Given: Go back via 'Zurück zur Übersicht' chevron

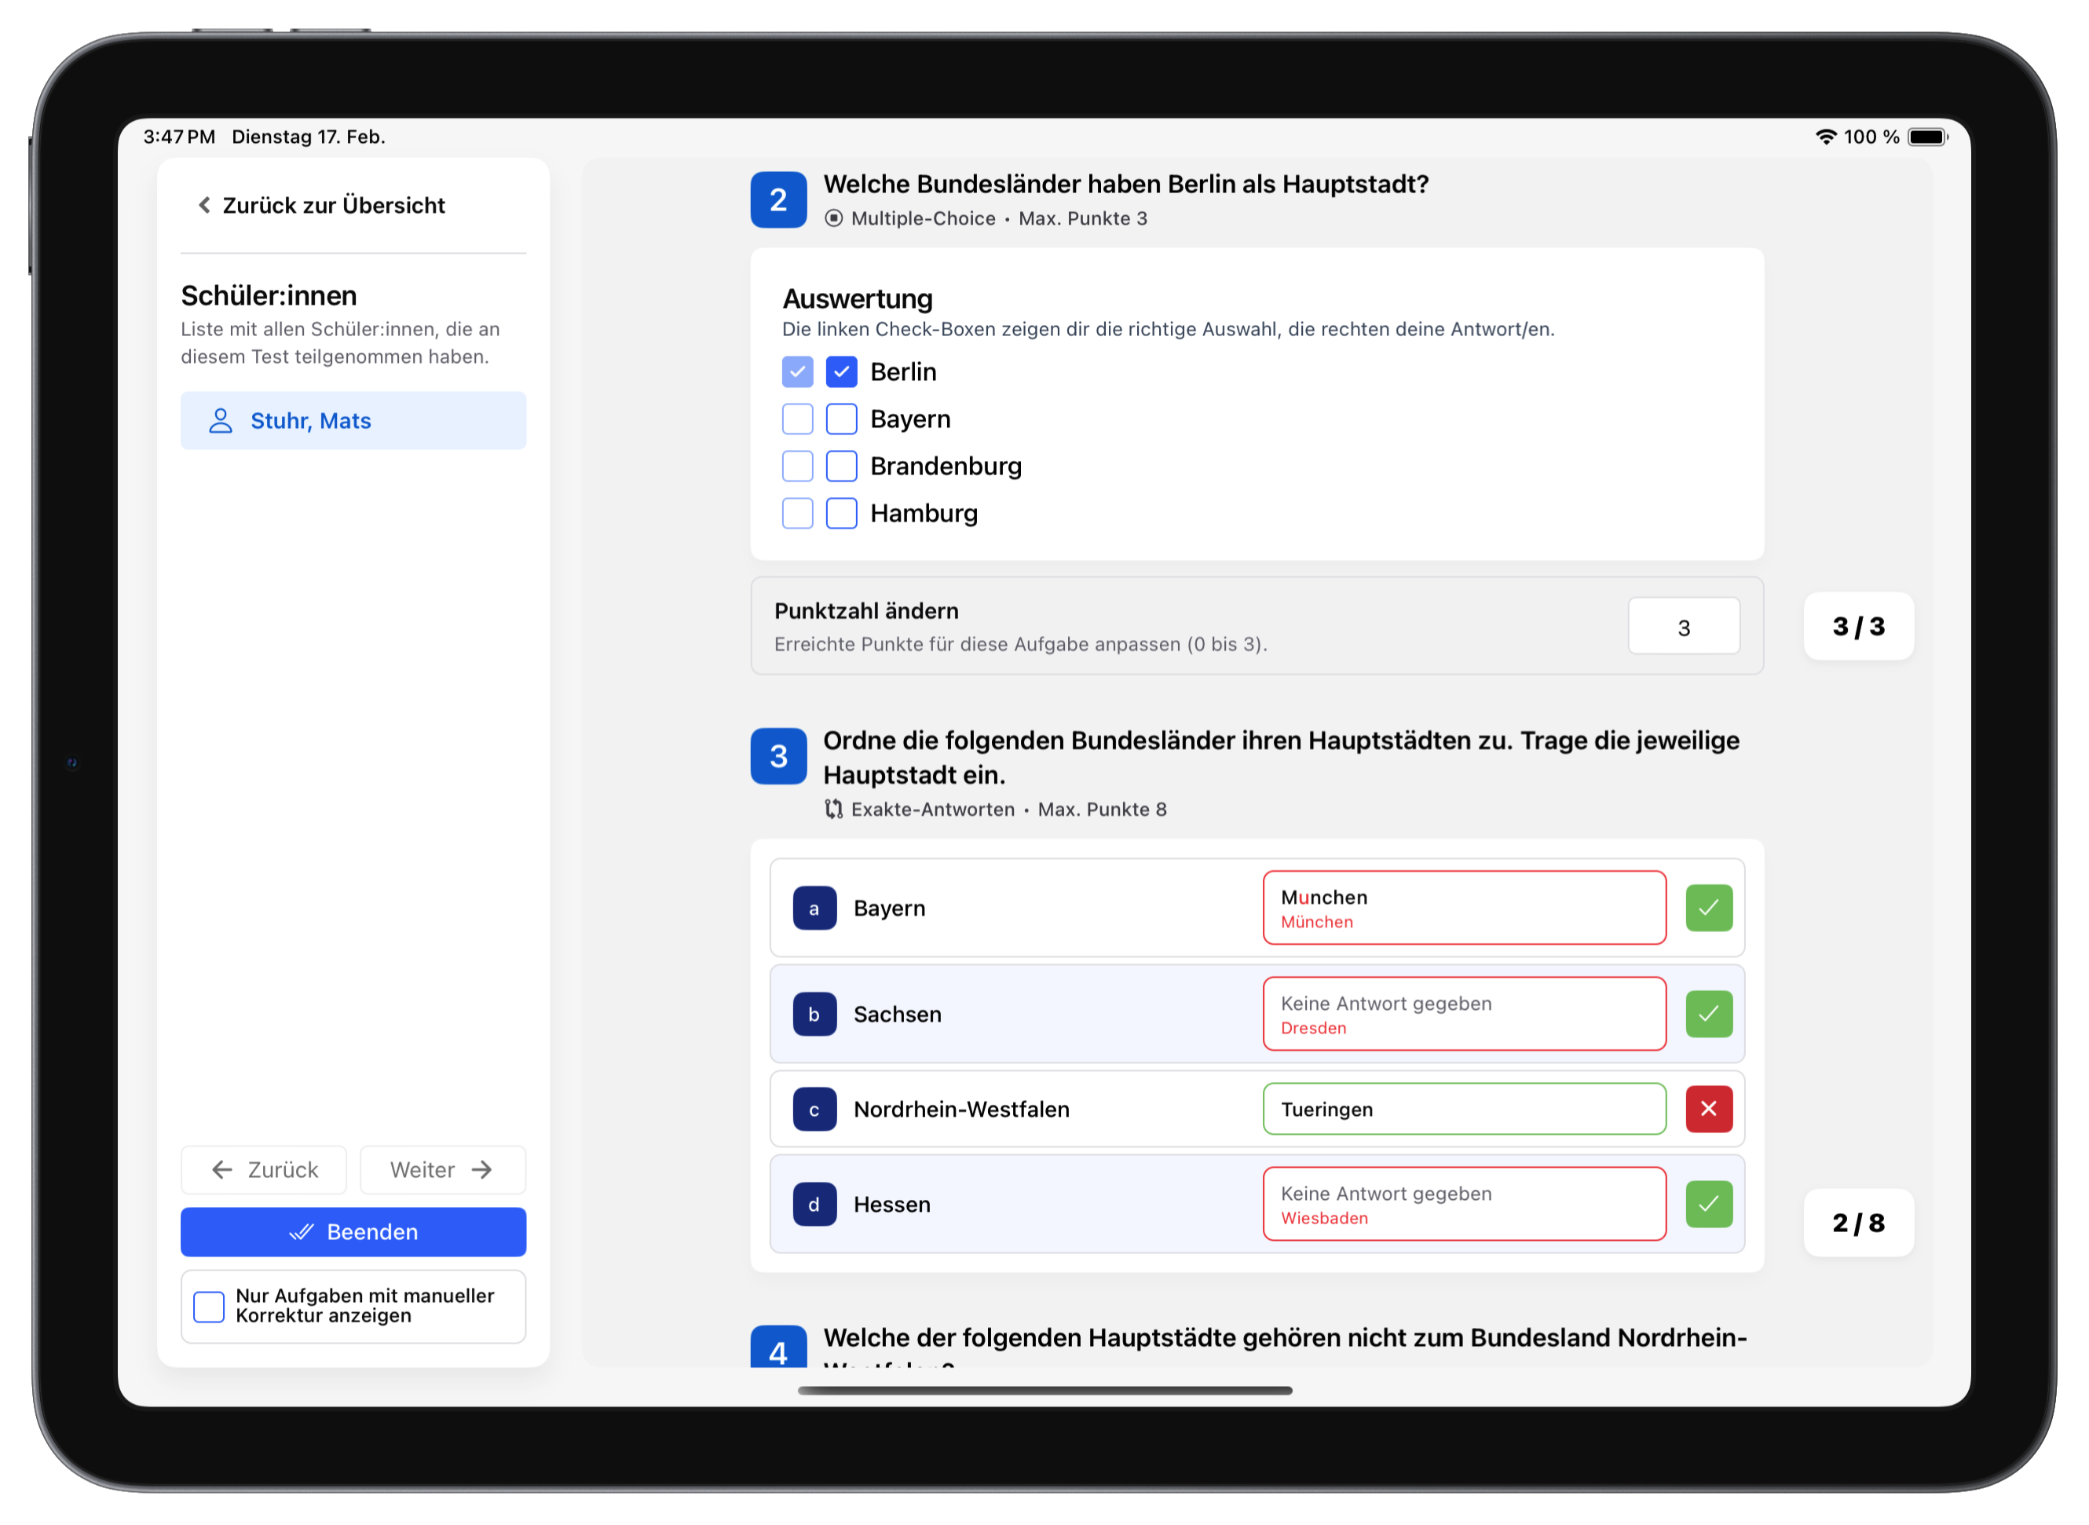Looking at the screenshot, I should click(x=204, y=205).
